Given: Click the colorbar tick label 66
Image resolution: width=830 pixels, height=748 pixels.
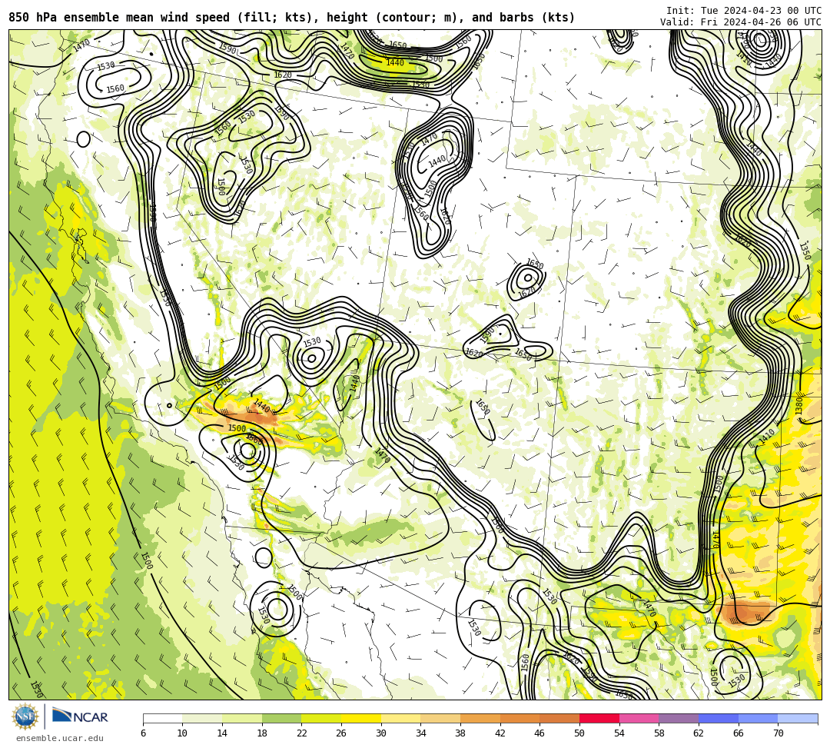Looking at the screenshot, I should pyautogui.click(x=738, y=733).
